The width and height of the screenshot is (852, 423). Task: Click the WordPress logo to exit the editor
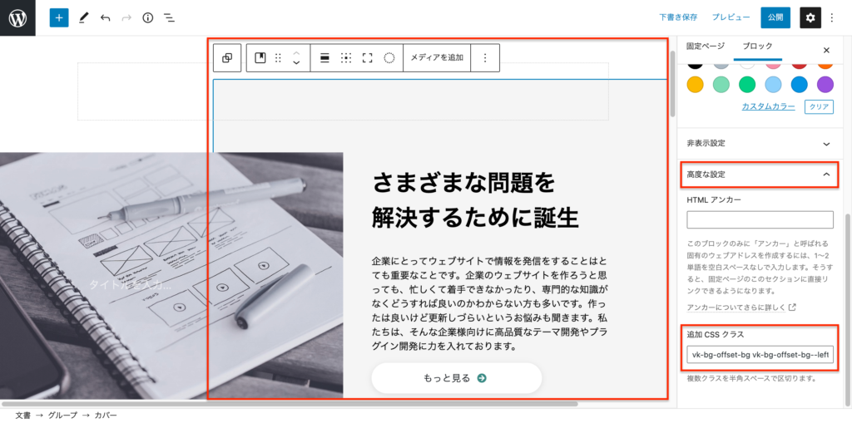point(17,17)
